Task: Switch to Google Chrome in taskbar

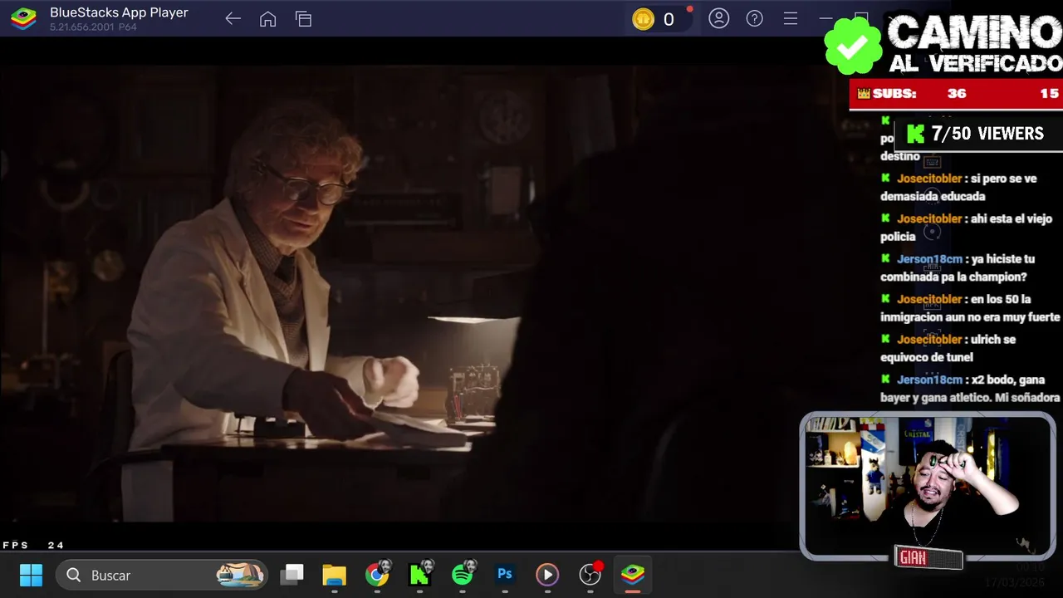Action: point(377,575)
